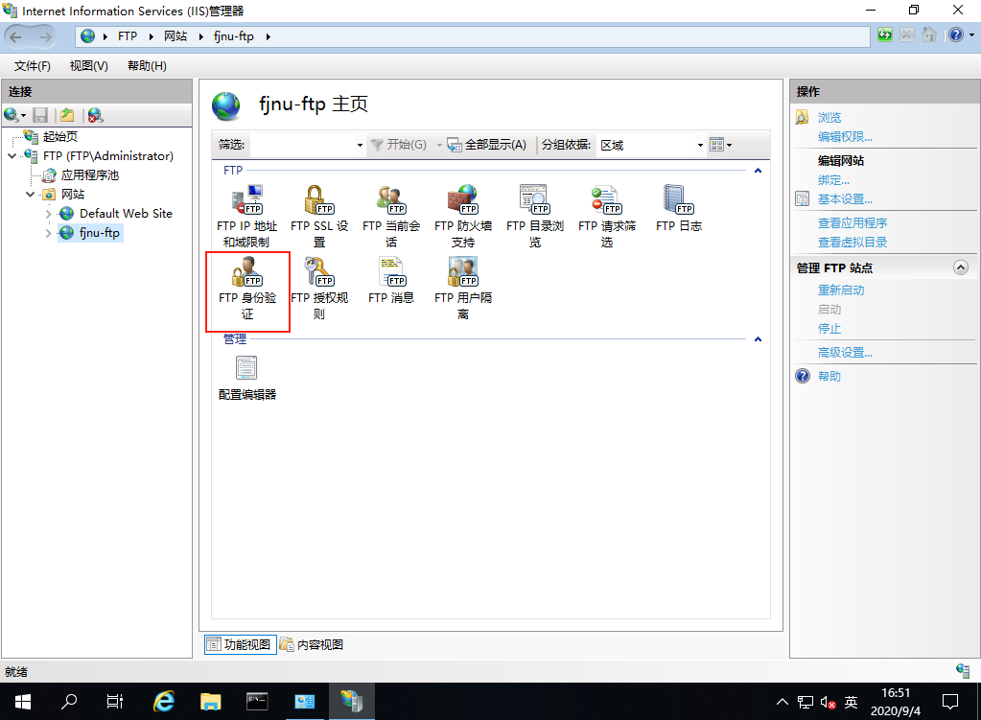Collapse the FTP (FTP\Administrator) tree node
The height and width of the screenshot is (720, 981).
click(12, 155)
